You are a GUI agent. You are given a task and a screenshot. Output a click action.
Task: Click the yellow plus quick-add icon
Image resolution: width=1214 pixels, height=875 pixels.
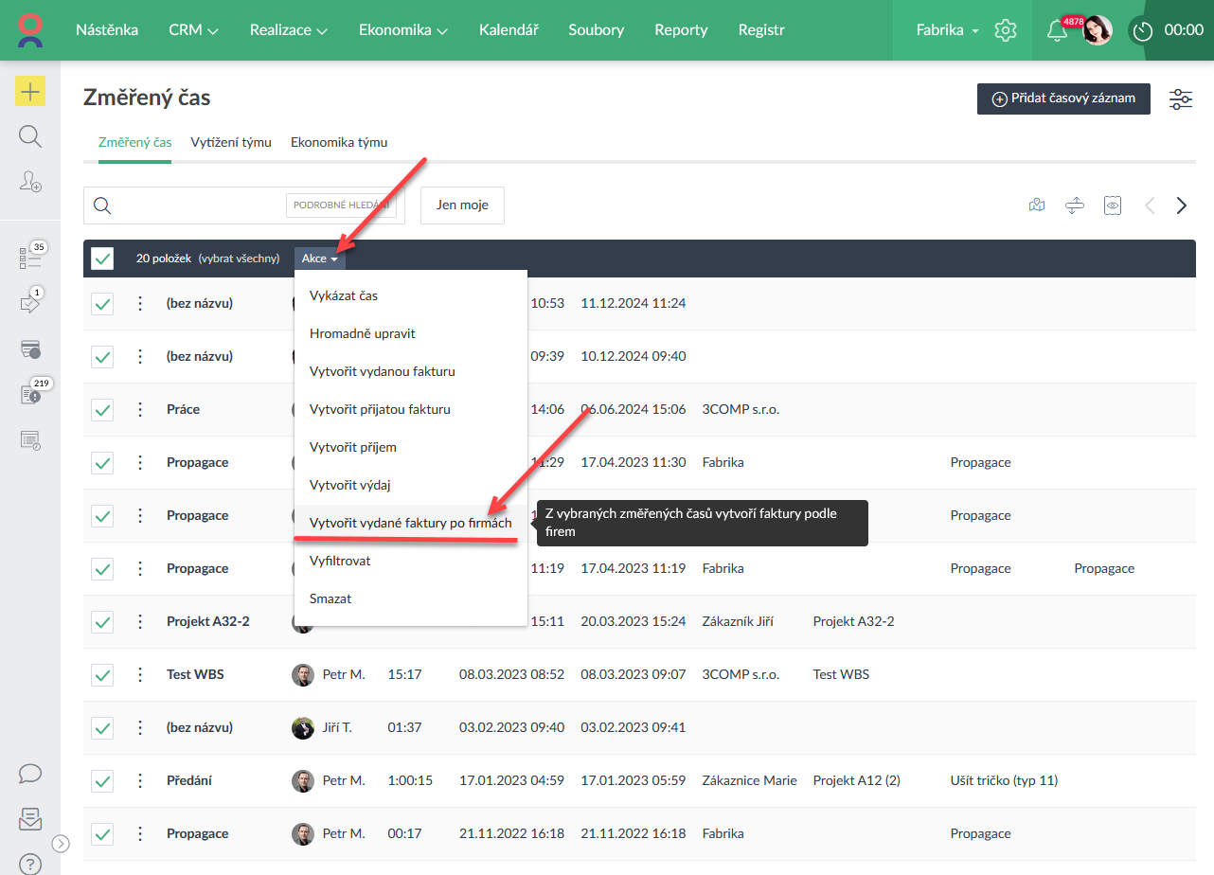(x=30, y=91)
